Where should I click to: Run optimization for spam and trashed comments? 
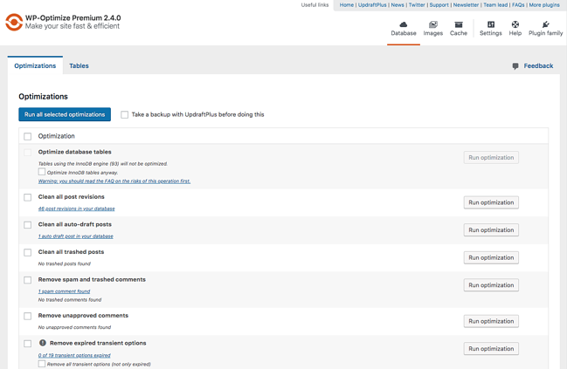click(491, 285)
